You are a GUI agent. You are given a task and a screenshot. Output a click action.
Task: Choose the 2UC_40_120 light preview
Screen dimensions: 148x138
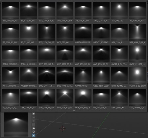(x=119, y=12)
